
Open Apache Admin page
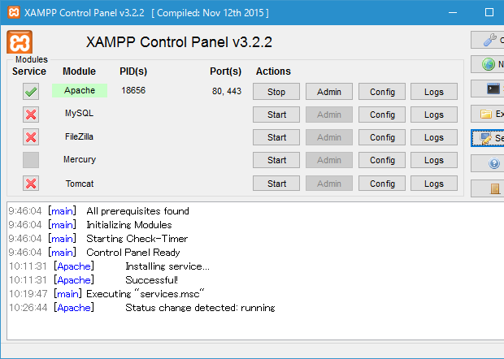click(x=329, y=92)
